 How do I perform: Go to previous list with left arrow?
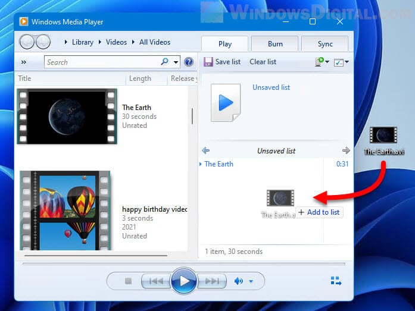(x=205, y=150)
